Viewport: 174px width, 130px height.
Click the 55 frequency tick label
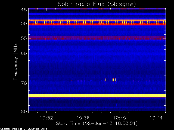click(x=24, y=38)
